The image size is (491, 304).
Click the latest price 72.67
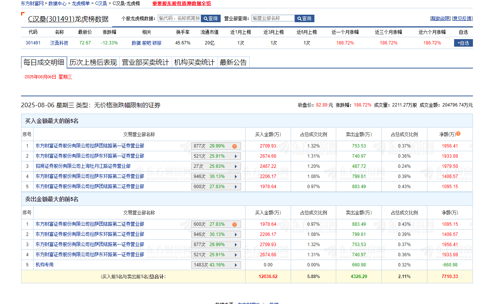pyautogui.click(x=85, y=43)
